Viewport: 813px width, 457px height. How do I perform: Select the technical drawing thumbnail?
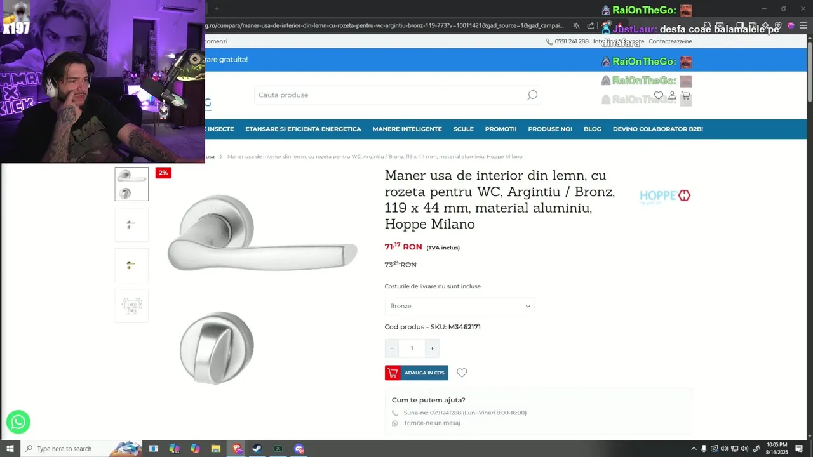point(131,306)
